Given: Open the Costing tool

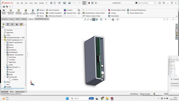Looking at the screenshot, I should [x=112, y=13].
